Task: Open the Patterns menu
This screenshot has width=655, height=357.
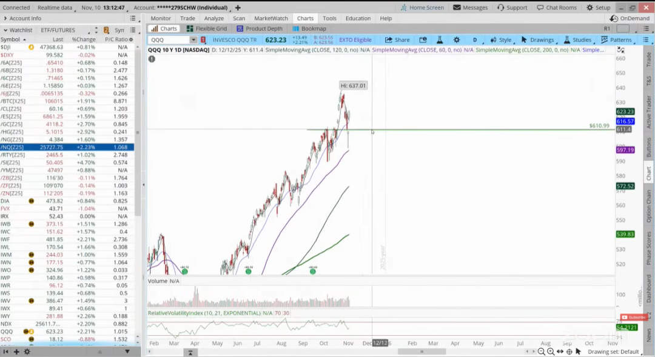Action: pos(617,39)
